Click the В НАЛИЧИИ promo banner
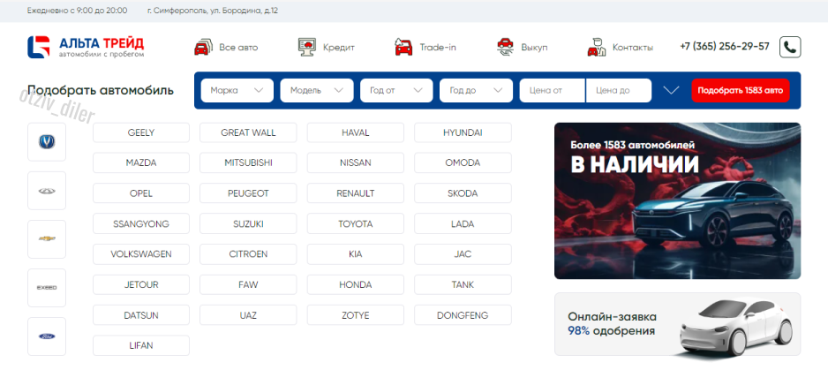The width and height of the screenshot is (828, 370). pyautogui.click(x=678, y=200)
